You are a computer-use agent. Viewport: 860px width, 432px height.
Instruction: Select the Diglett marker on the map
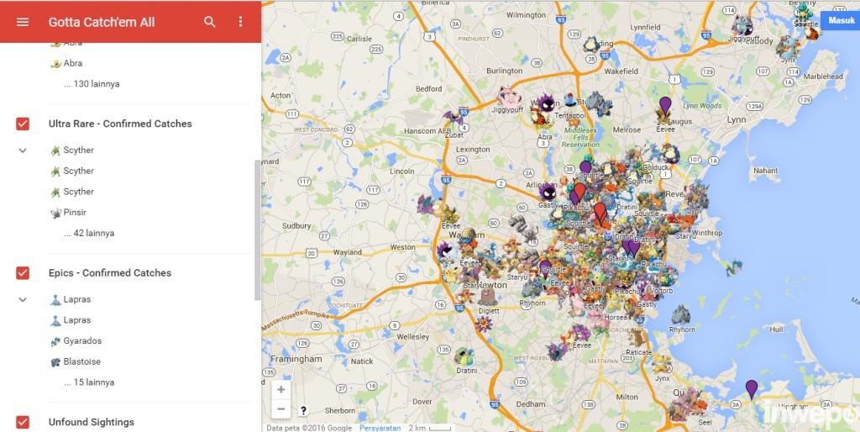[x=486, y=297]
